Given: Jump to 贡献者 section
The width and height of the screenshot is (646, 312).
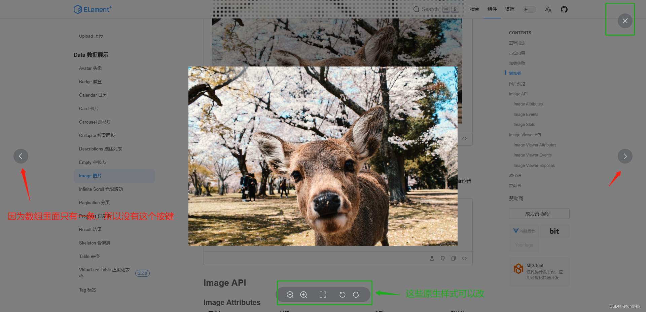Looking at the screenshot, I should (515, 186).
